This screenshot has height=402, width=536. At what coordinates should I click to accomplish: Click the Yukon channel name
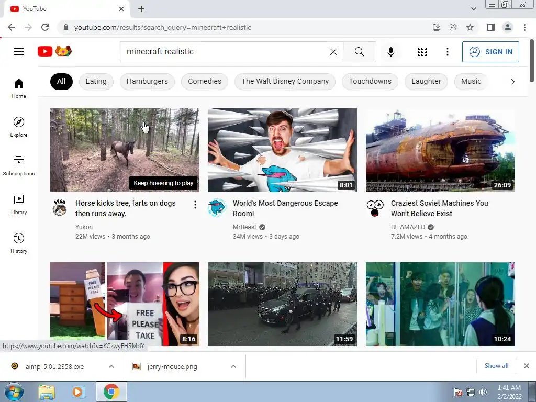tap(84, 227)
